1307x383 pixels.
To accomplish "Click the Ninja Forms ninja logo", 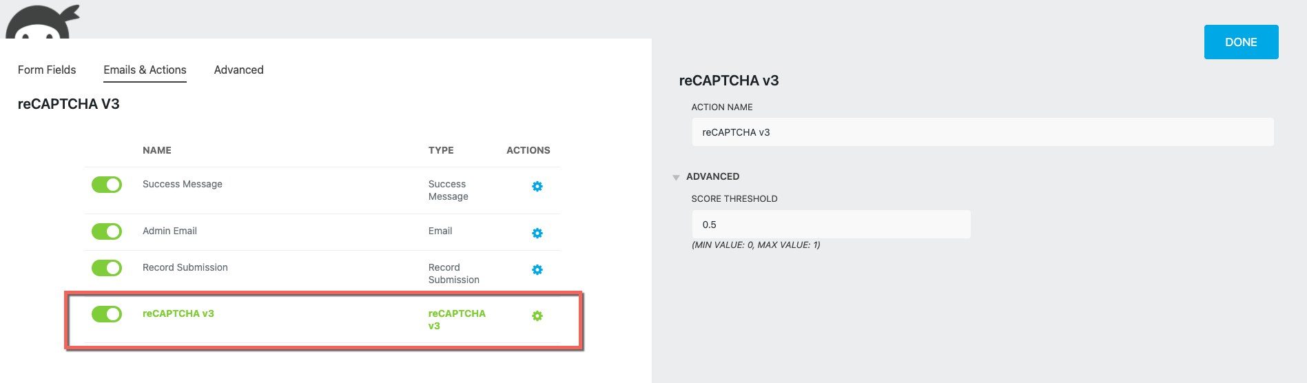I will (x=43, y=22).
